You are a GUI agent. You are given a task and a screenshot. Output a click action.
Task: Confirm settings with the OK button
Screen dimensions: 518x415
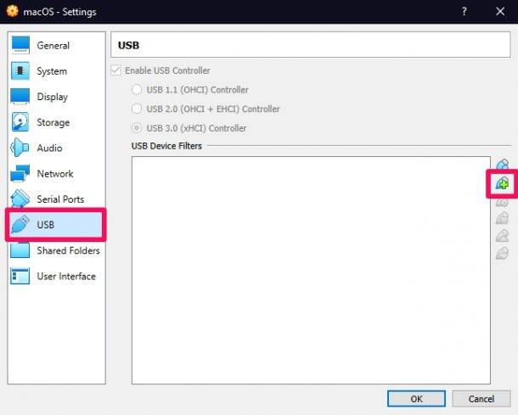click(x=416, y=399)
